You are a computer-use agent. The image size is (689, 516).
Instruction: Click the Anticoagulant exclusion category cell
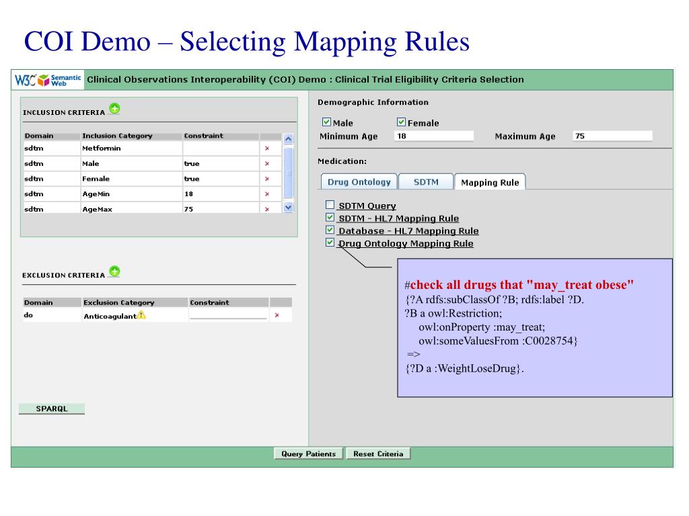(135, 316)
